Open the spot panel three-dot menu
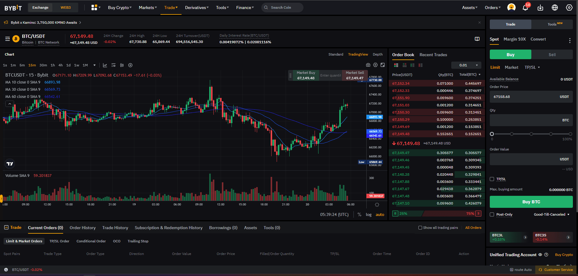This screenshot has height=276, width=578. click(x=570, y=40)
